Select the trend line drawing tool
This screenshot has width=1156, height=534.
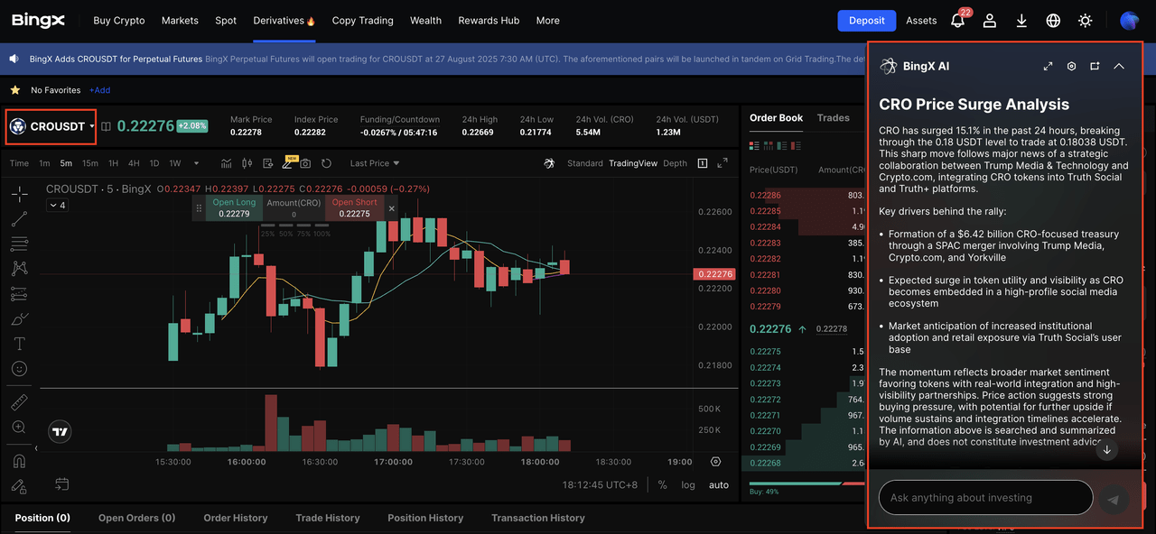[19, 218]
